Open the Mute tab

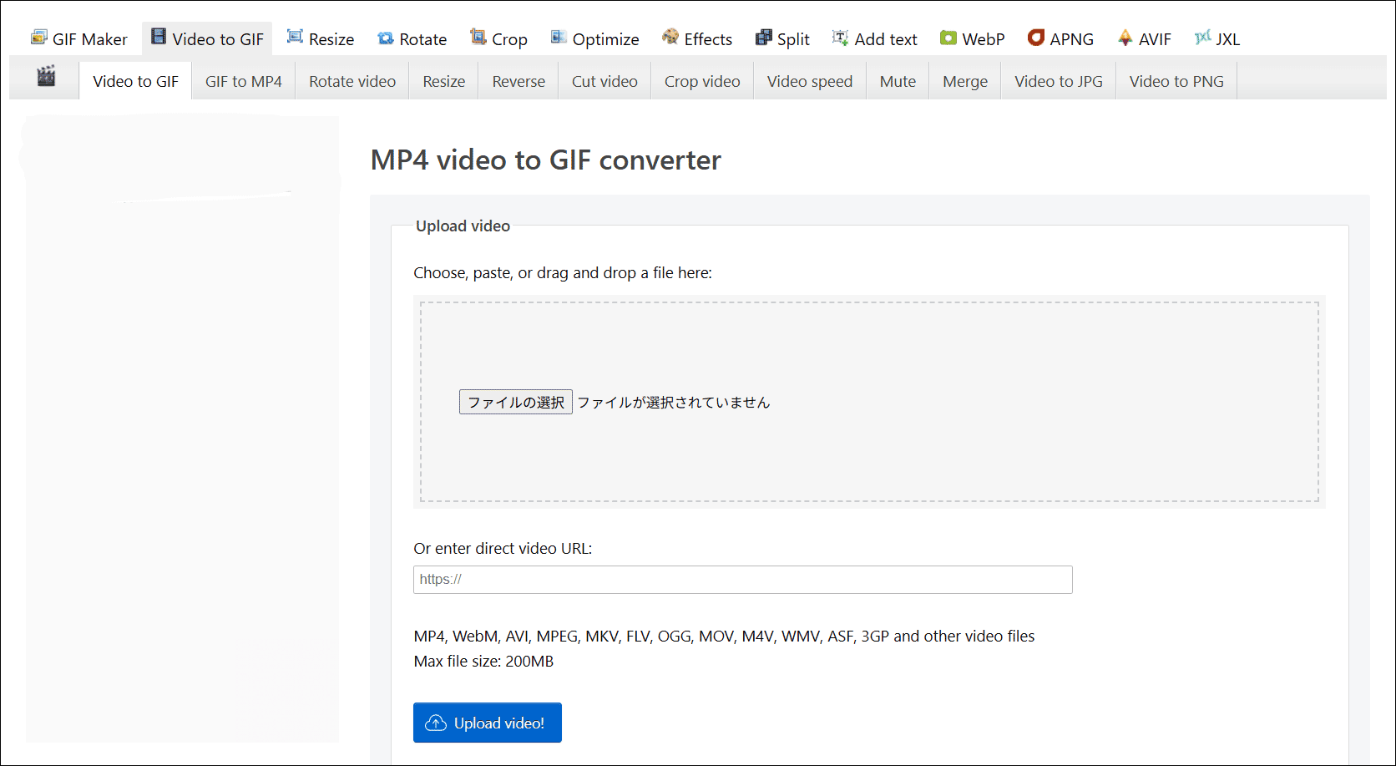tap(898, 81)
